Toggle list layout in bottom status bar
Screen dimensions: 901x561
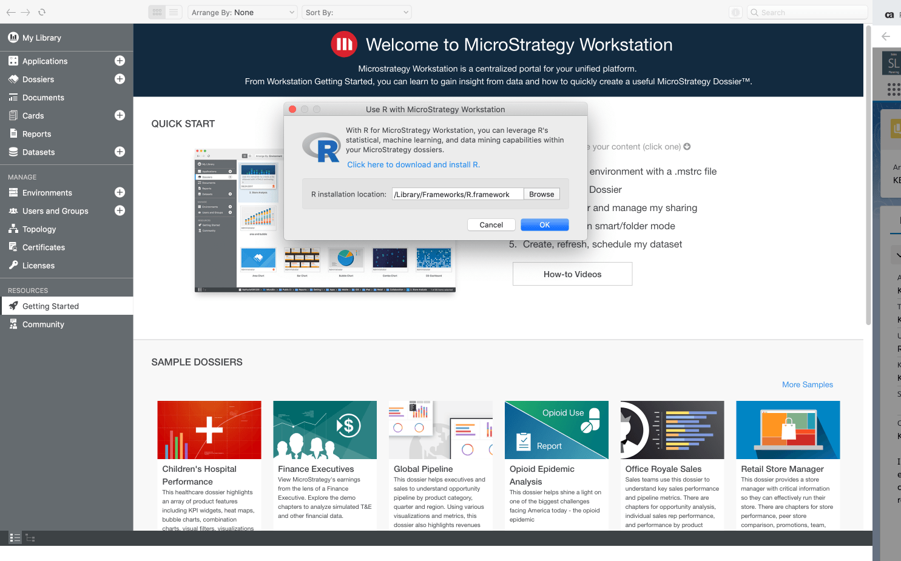15,538
